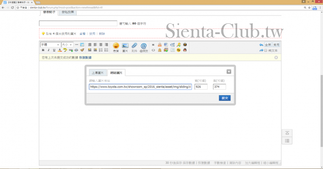Click 使用 link for unused images
Screen dimensions: 323x169
(x=92, y=34)
